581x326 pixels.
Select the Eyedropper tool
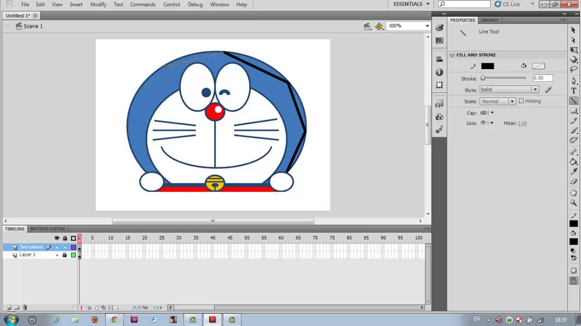(574, 172)
